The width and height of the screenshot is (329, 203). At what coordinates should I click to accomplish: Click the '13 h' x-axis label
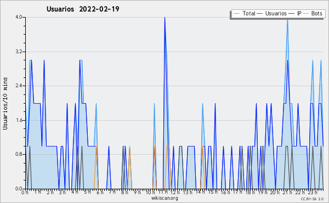click(188, 192)
